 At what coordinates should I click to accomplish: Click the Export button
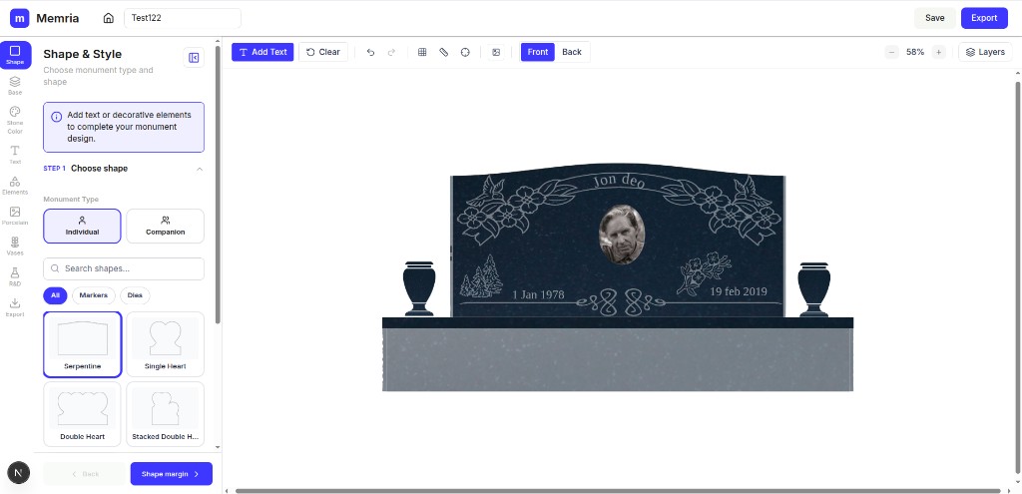click(984, 18)
